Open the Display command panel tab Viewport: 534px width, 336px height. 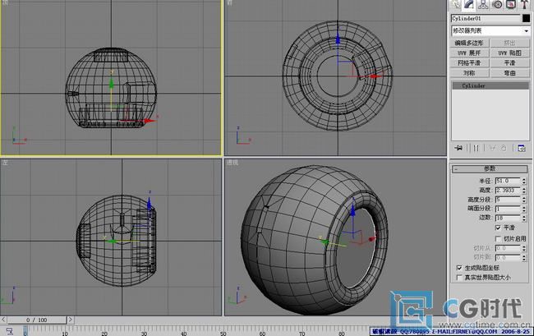pos(510,5)
